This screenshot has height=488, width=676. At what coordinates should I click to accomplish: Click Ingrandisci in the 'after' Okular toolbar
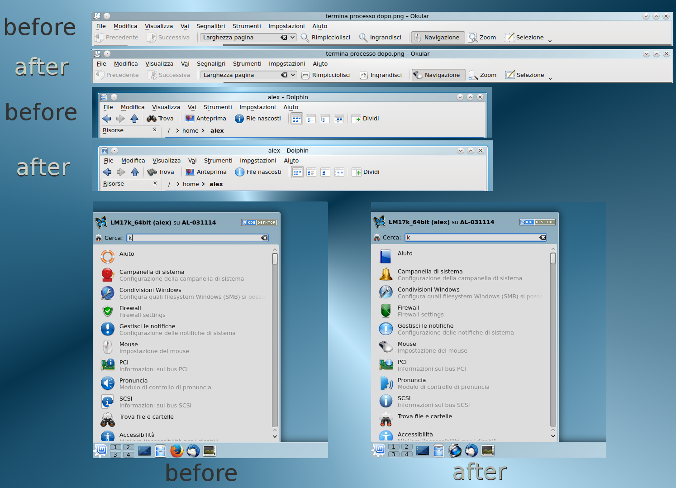(381, 75)
